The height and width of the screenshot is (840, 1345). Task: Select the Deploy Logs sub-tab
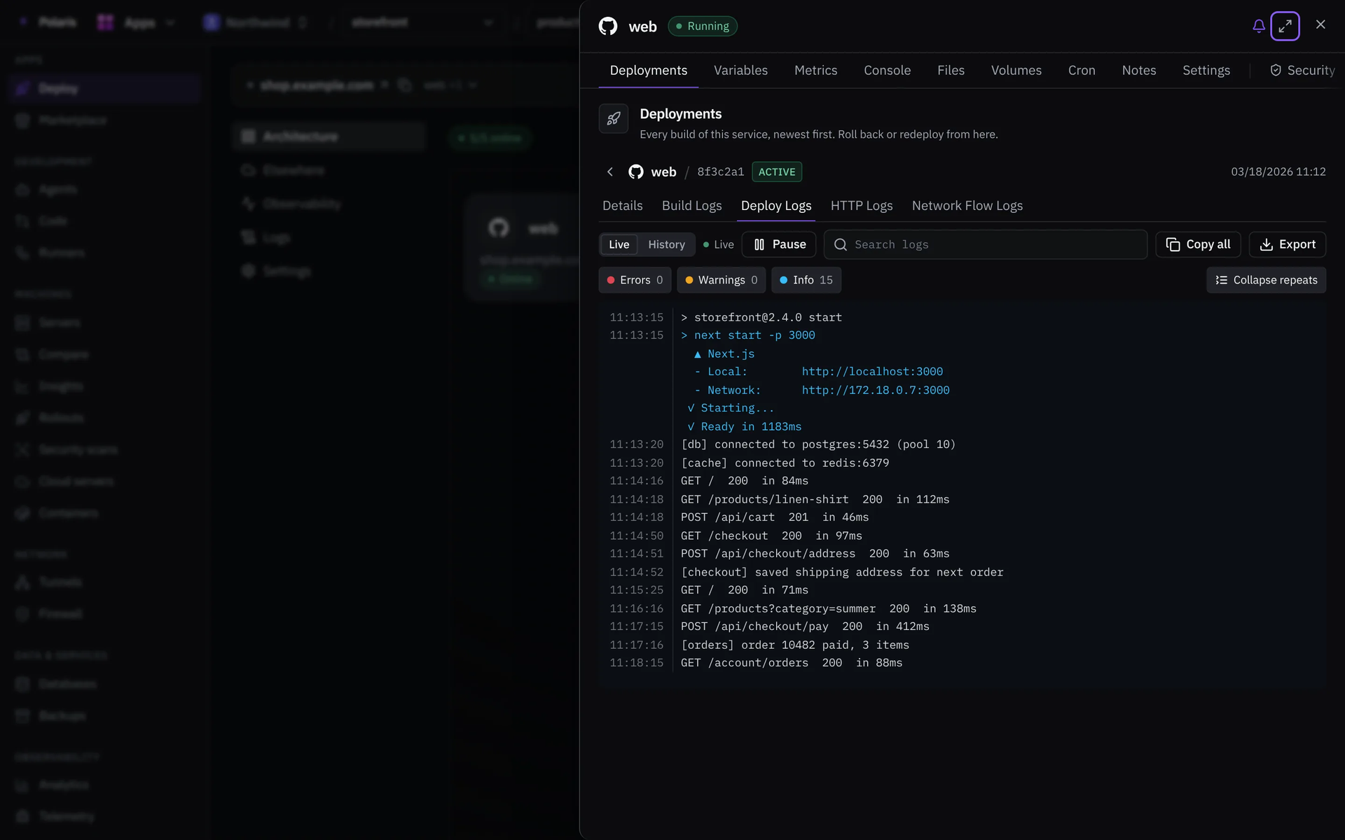[x=775, y=205]
